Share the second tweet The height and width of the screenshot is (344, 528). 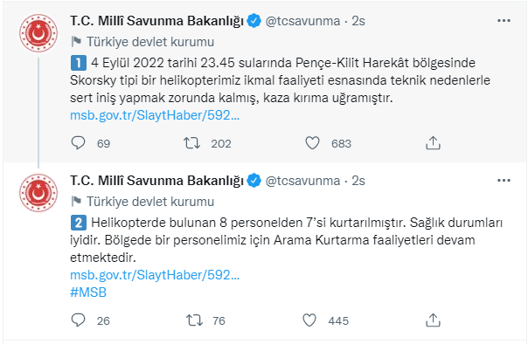[x=433, y=320]
